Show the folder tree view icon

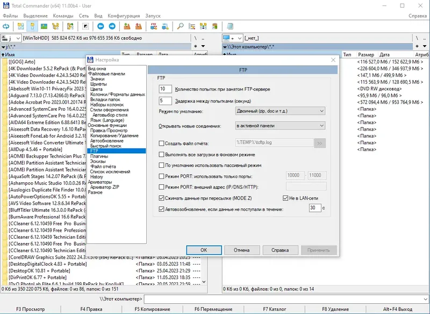(x=55, y=26)
